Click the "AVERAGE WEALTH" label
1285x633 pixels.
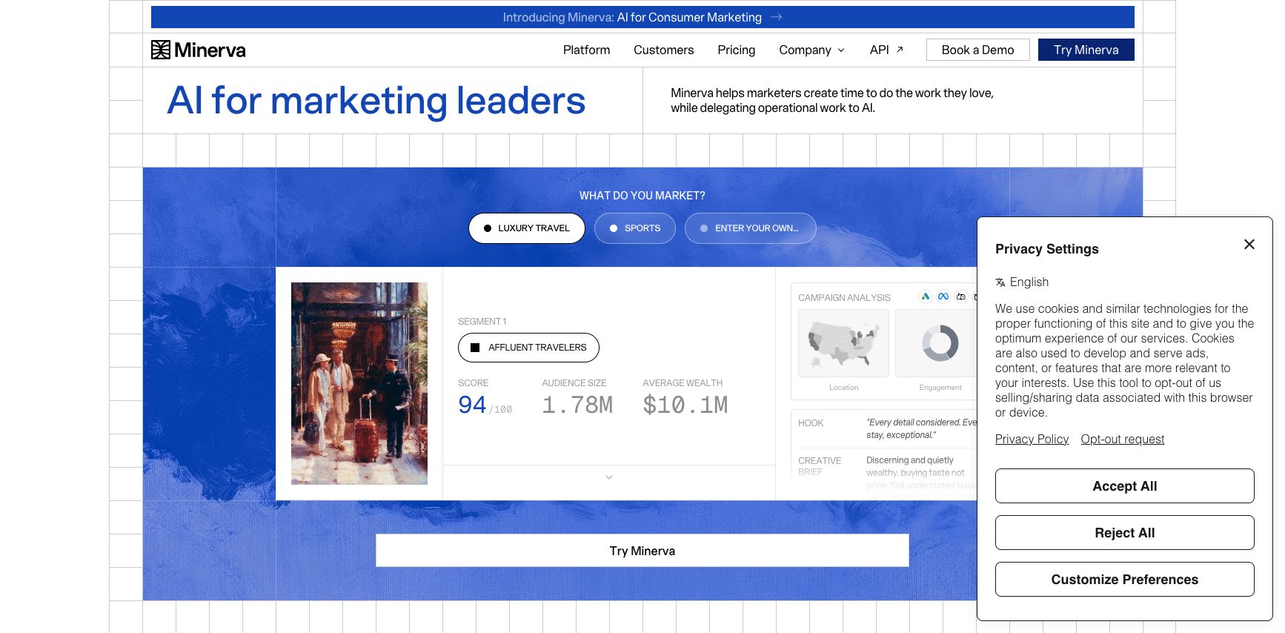click(683, 383)
